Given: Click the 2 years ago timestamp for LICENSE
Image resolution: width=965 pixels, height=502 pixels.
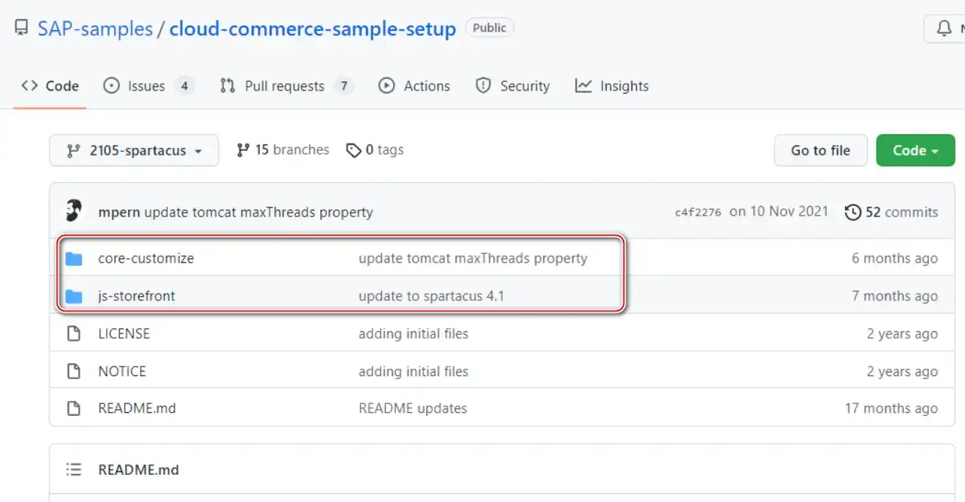Looking at the screenshot, I should click(x=902, y=333).
